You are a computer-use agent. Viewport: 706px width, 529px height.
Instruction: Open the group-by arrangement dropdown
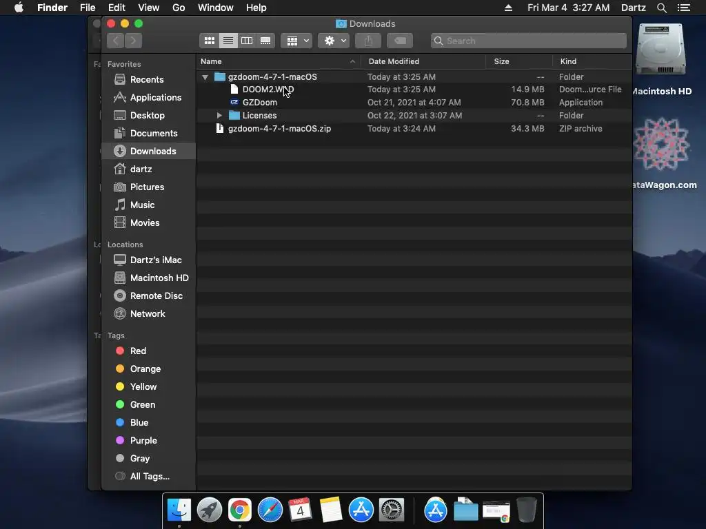coord(296,41)
